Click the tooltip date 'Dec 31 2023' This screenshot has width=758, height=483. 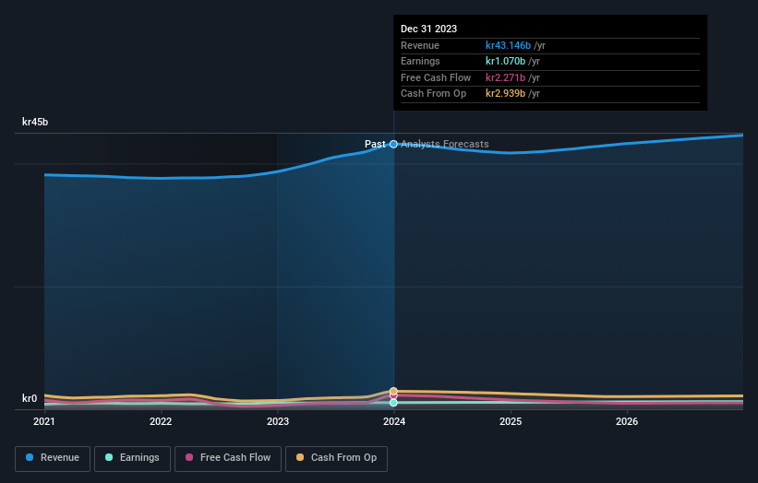coord(428,29)
